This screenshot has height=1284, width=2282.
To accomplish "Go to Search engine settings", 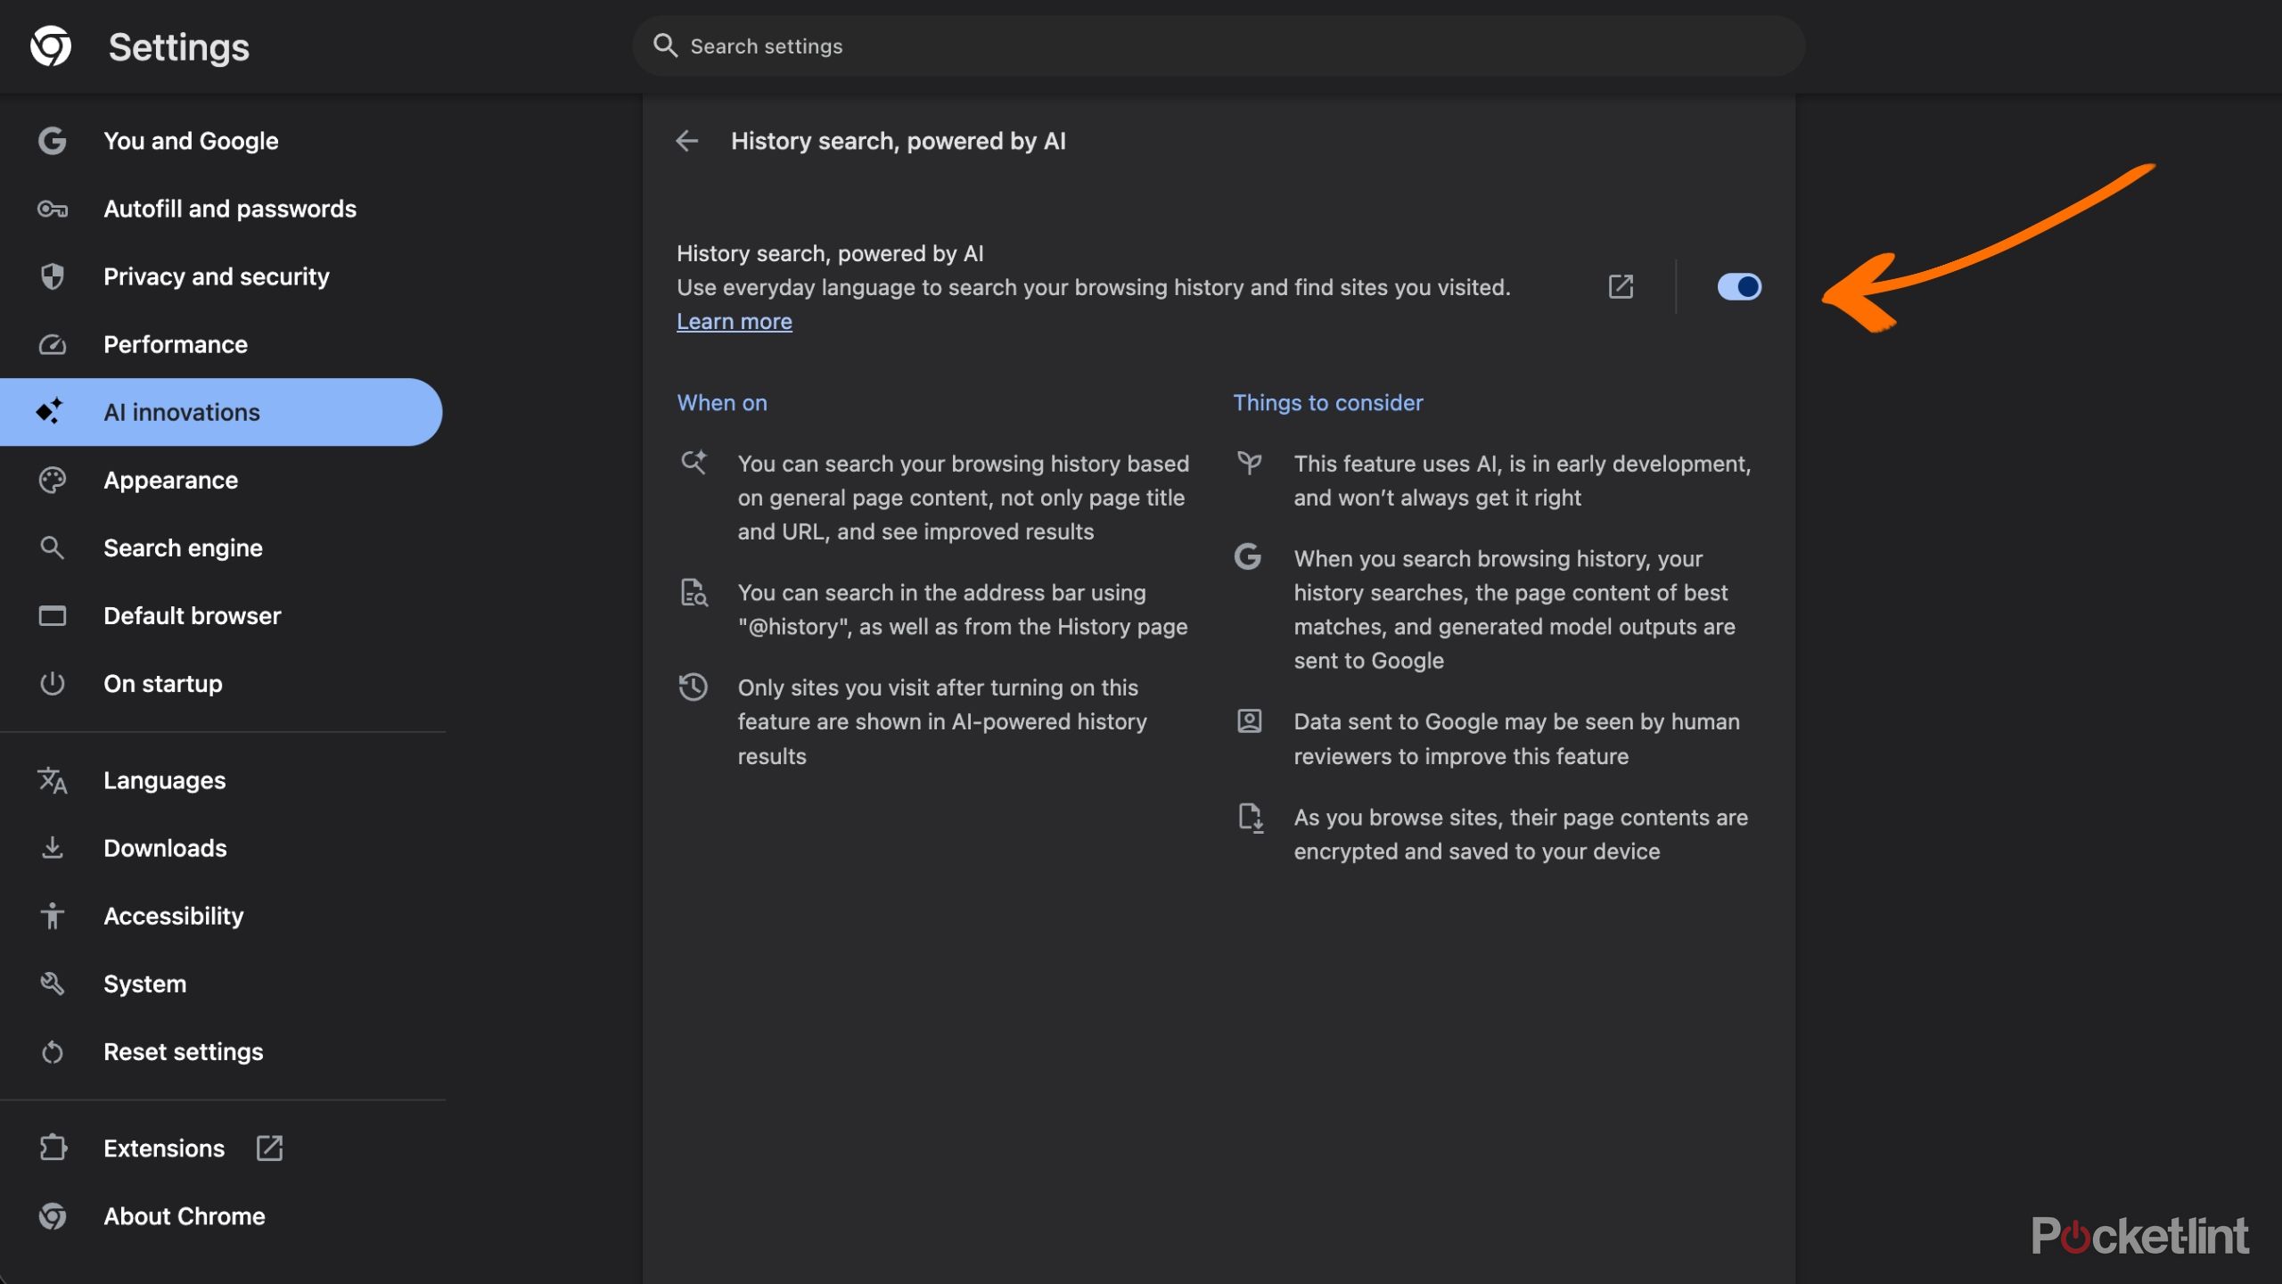I will coord(183,547).
